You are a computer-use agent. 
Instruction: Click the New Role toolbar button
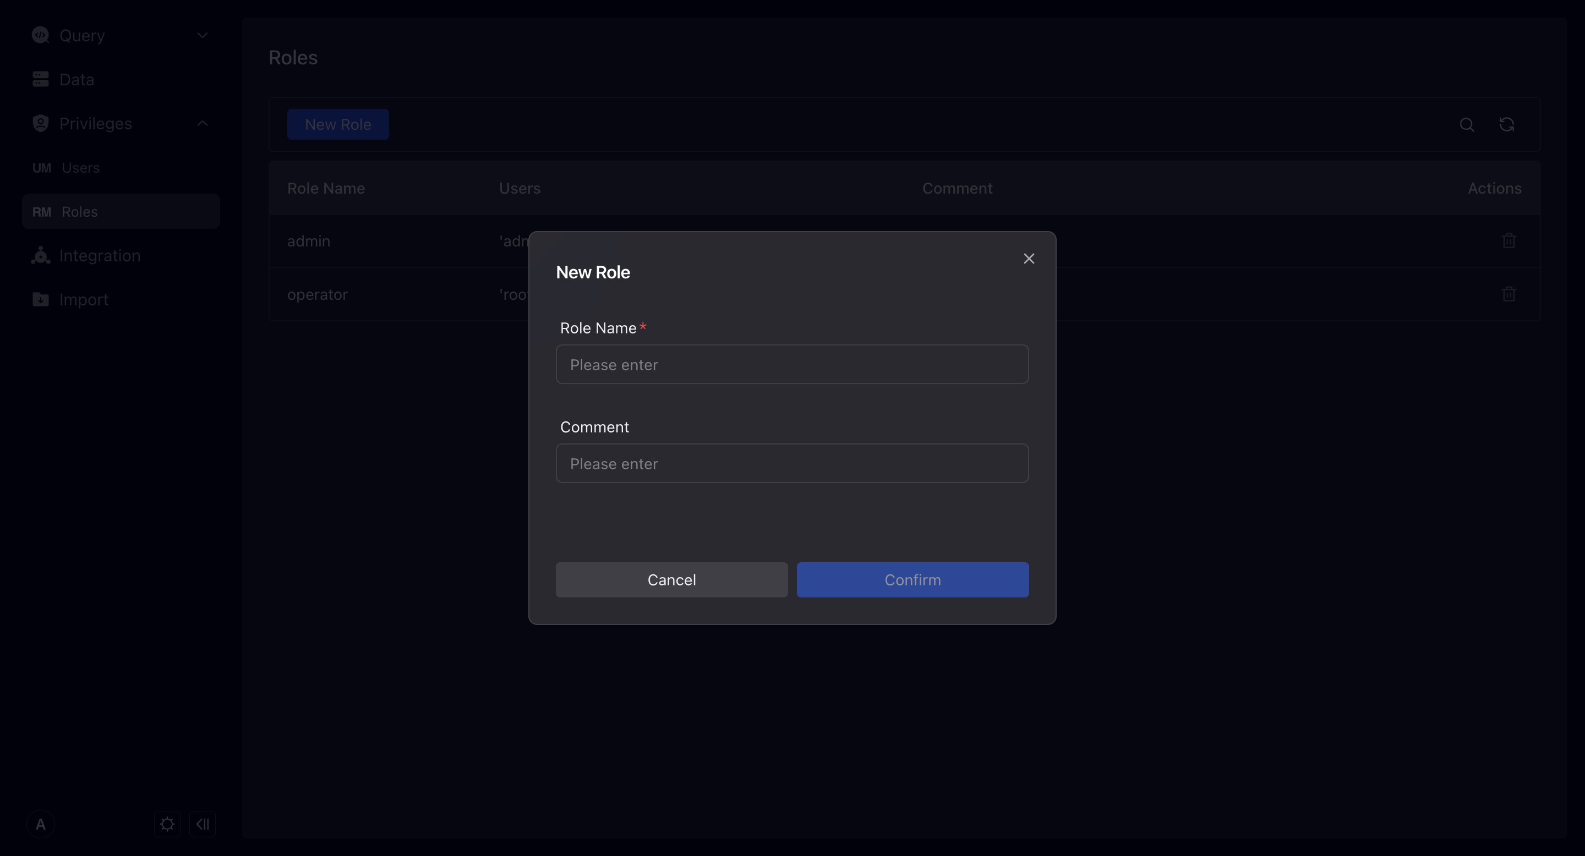coord(338,125)
